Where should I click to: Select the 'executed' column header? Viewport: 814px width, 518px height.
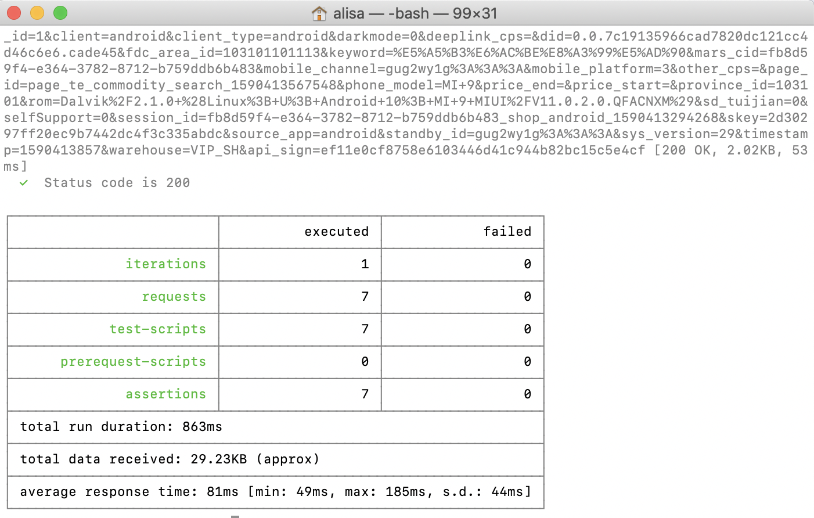337,232
